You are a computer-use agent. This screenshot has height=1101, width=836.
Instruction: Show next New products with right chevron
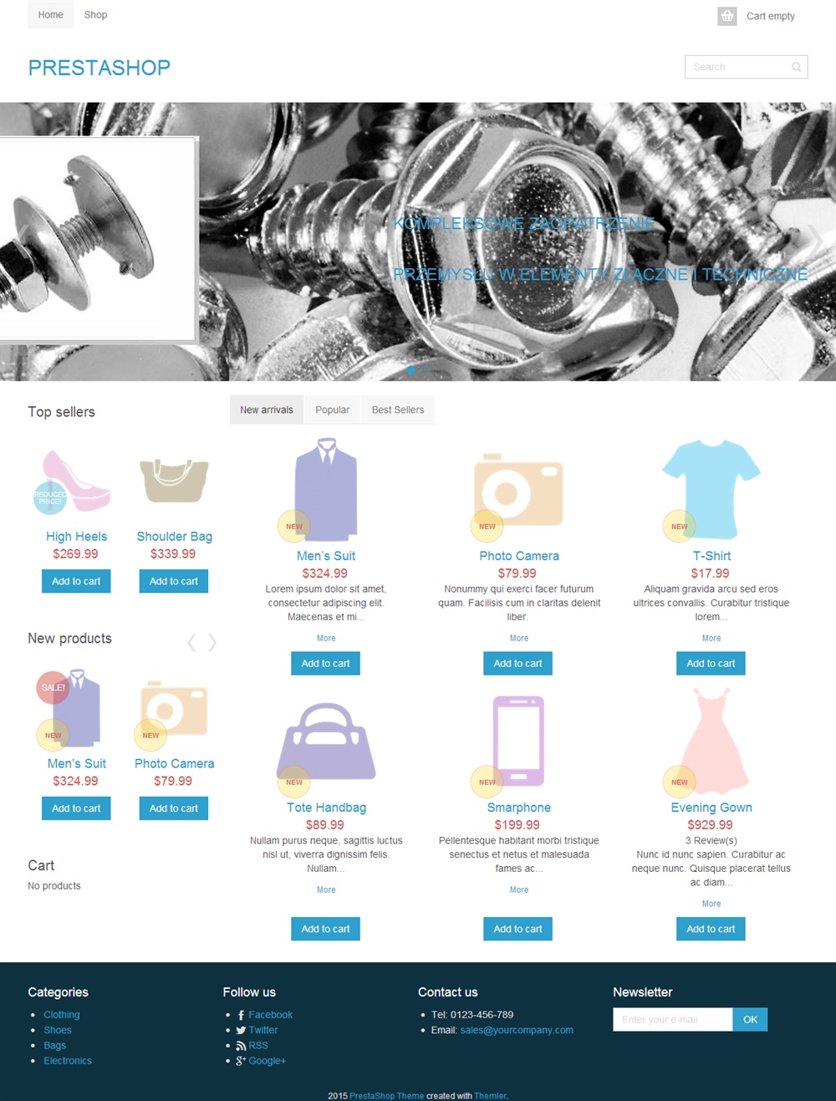pos(212,642)
